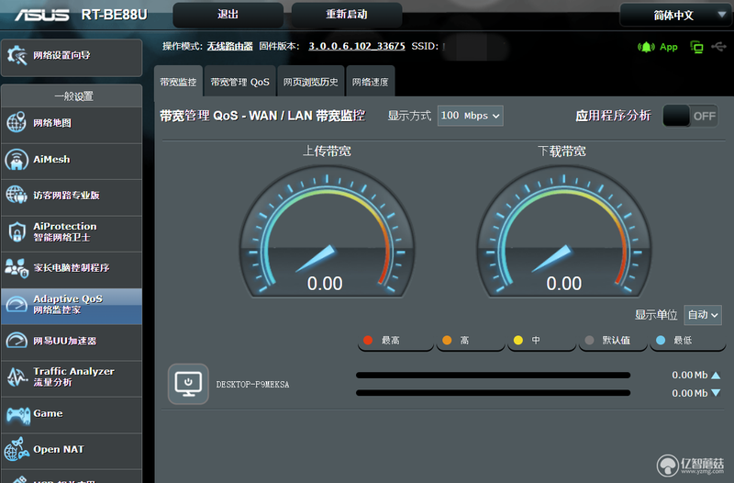The width and height of the screenshot is (734, 483).
Task: Click the 退出 logout button
Action: [228, 15]
